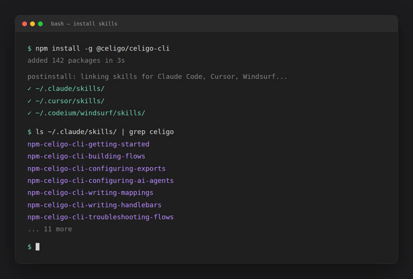Image resolution: width=413 pixels, height=279 pixels.
Task: Select the ls ~/.claude/skills/ grep command
Action: pos(105,132)
